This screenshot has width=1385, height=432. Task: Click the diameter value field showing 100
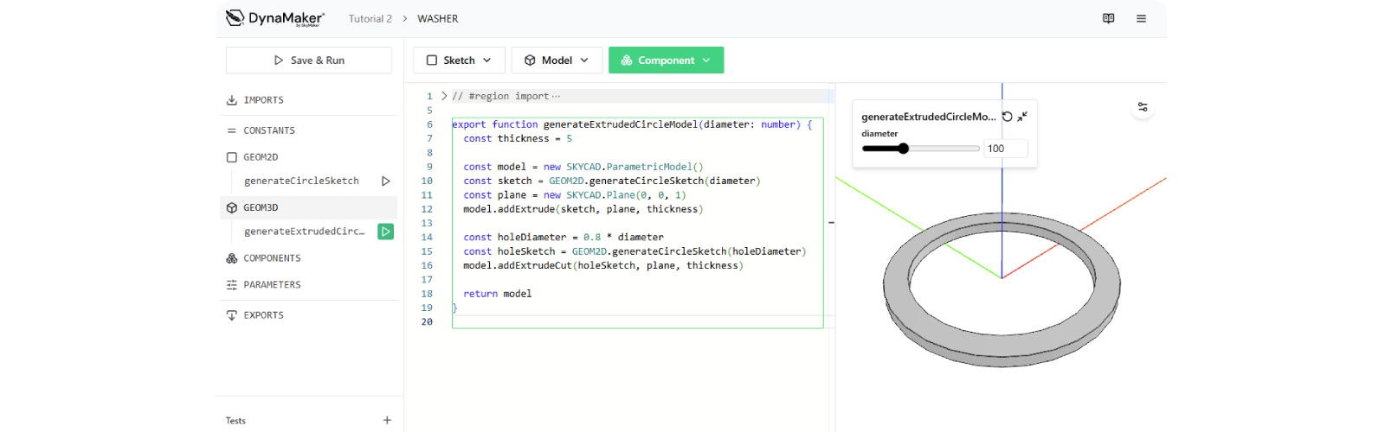click(1005, 149)
